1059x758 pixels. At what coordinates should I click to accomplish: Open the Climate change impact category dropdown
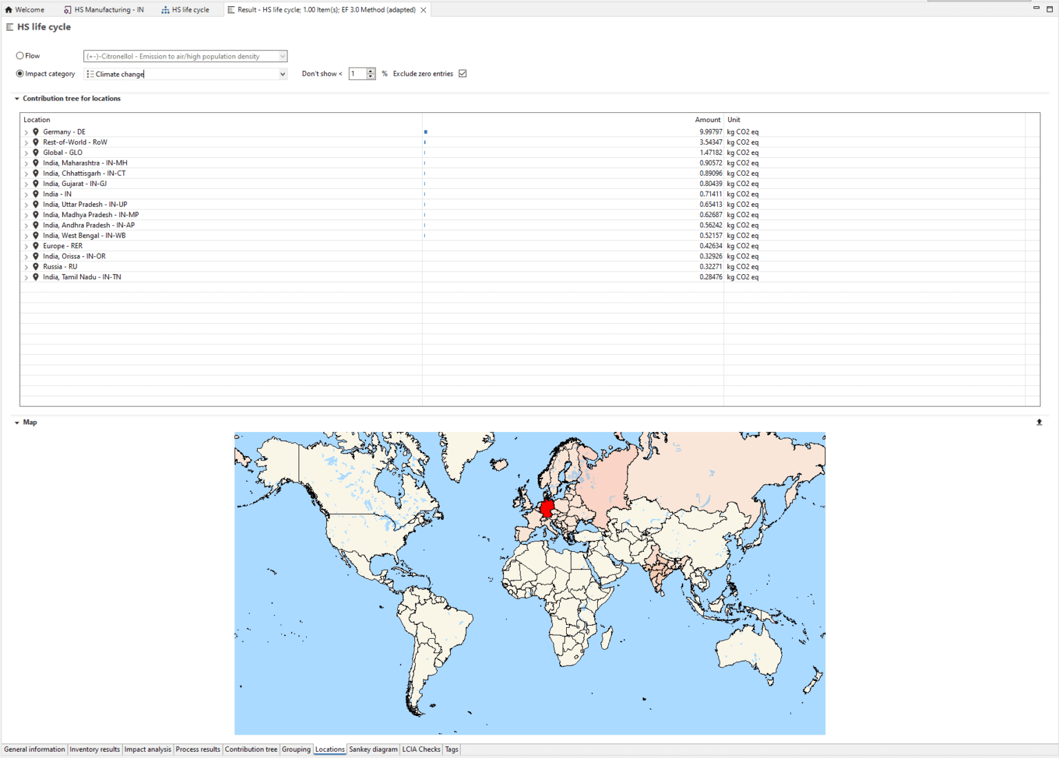pyautogui.click(x=282, y=74)
